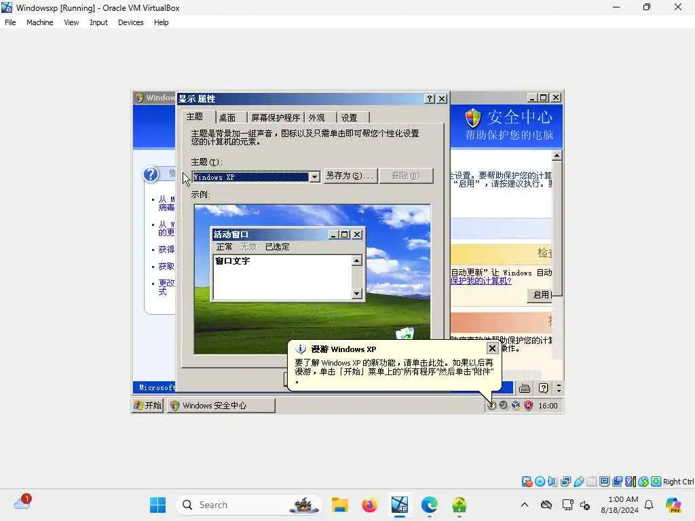The width and height of the screenshot is (695, 521).
Task: Click 获取 link in Security Center sidebar
Action: 167,266
